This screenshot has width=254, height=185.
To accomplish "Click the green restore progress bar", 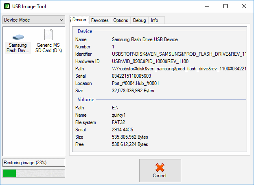I will [34, 173].
